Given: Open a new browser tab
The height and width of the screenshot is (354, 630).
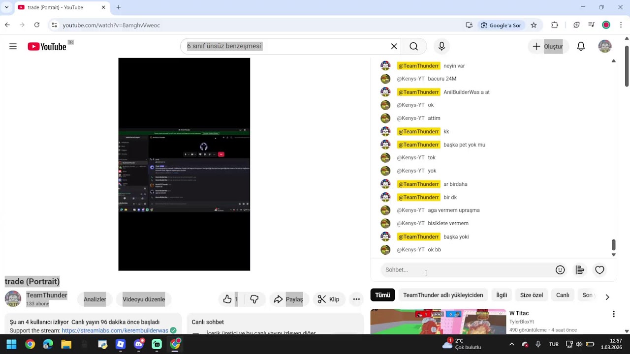Looking at the screenshot, I should click(x=119, y=7).
